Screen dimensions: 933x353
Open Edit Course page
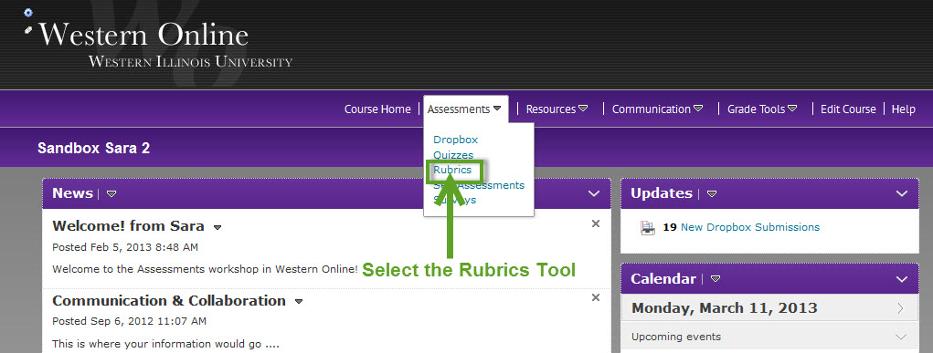coord(848,109)
